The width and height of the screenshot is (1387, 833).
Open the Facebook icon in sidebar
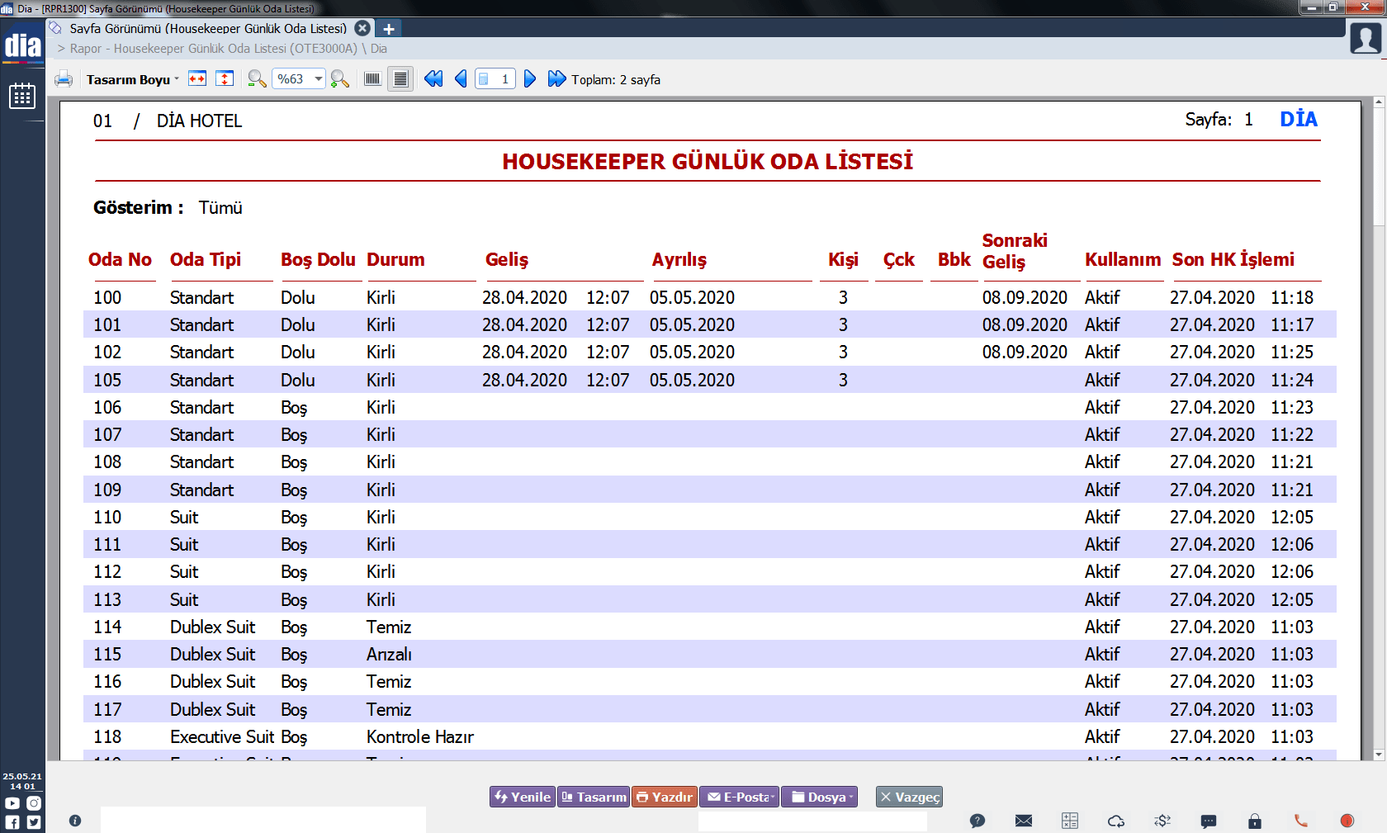12,822
